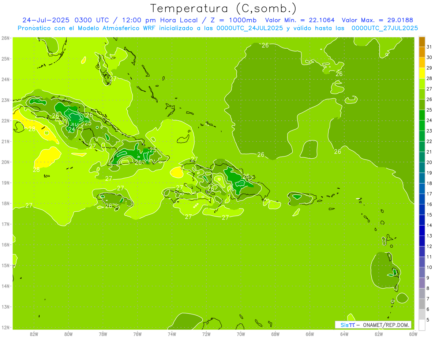Viewport: 439px width, 339px height.
Task: Select the 14N latitude axis label
Action: click(x=5, y=286)
